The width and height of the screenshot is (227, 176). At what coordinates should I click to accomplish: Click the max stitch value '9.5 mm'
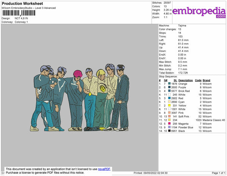click(183, 62)
